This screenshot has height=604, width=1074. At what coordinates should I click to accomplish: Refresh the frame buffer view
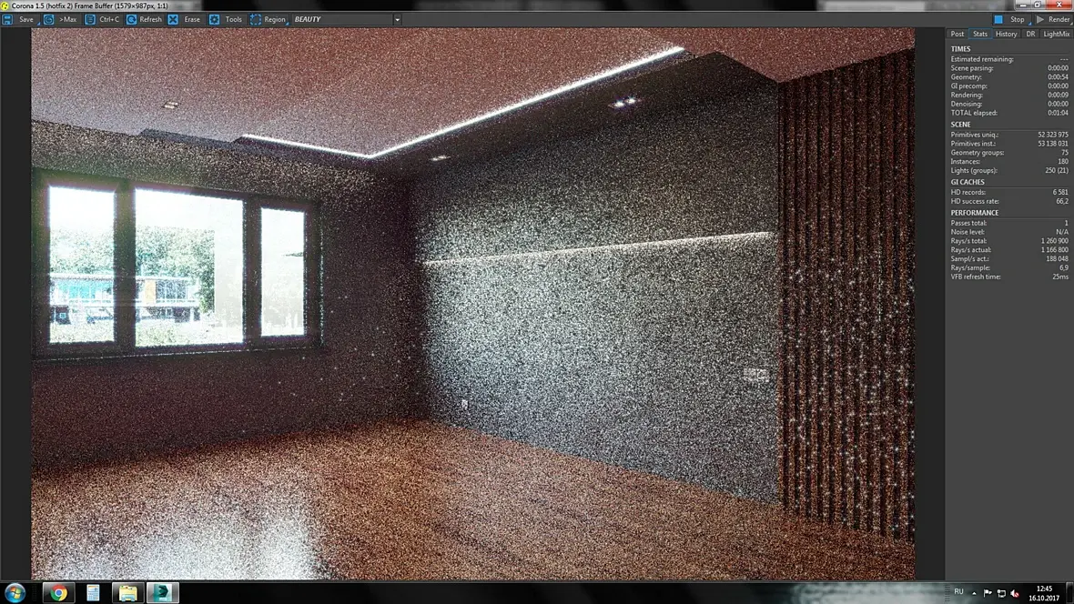pos(144,19)
